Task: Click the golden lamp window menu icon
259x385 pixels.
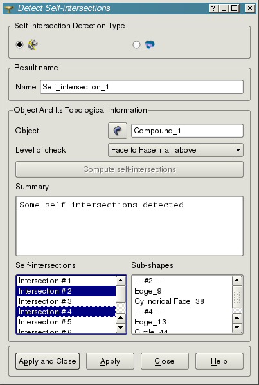Action: [x=9, y=9]
